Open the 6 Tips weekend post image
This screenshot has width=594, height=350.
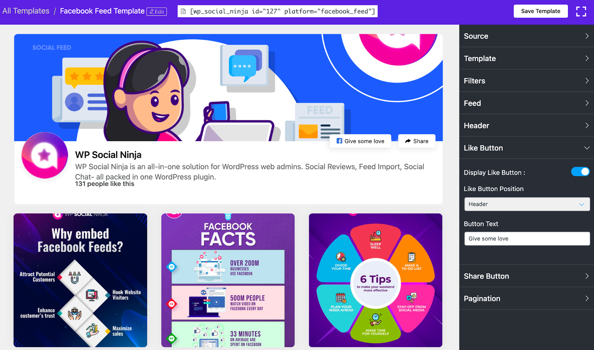(375, 280)
